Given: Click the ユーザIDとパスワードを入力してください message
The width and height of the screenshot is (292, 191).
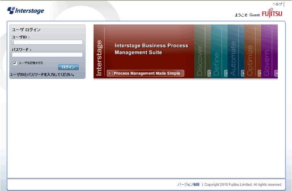Looking at the screenshot, I should (42, 75).
